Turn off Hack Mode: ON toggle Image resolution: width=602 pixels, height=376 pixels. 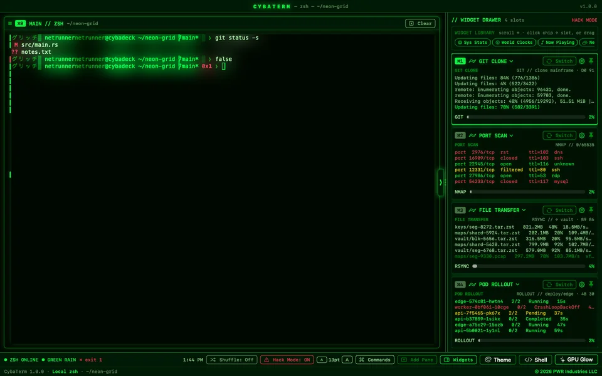click(287, 360)
